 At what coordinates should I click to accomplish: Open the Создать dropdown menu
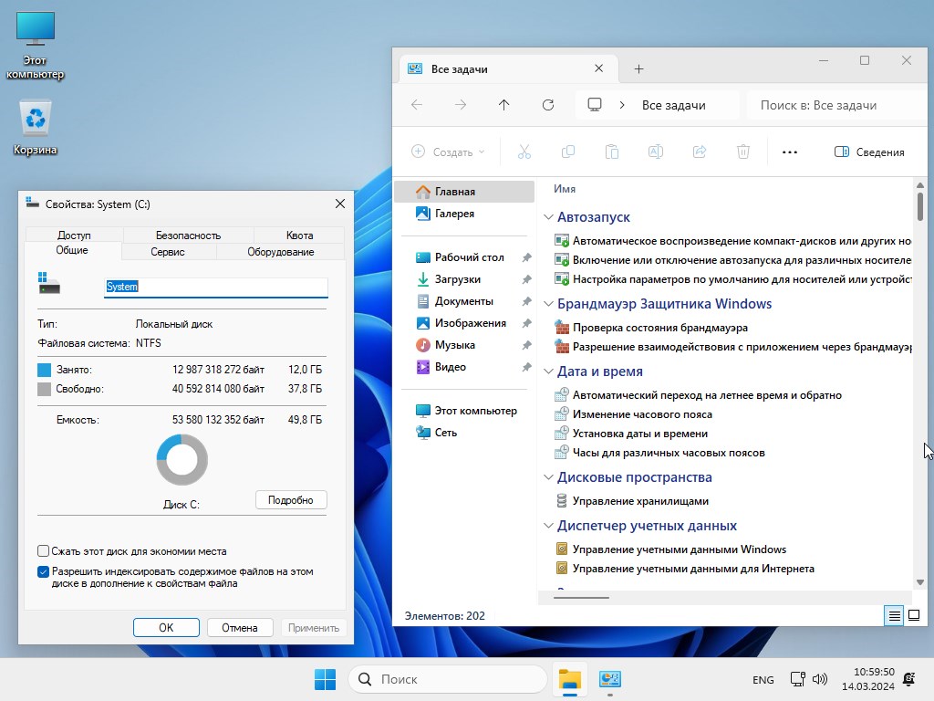tap(448, 152)
